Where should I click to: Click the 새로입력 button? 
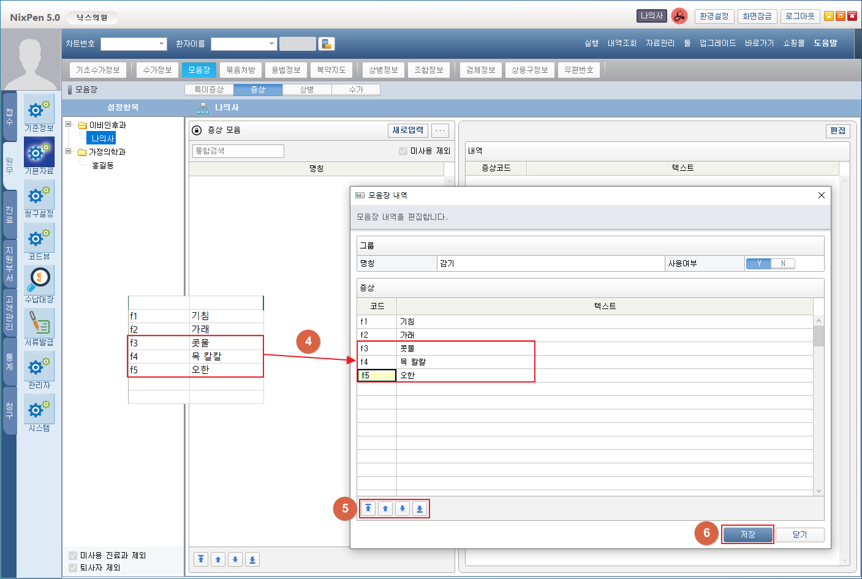[407, 130]
